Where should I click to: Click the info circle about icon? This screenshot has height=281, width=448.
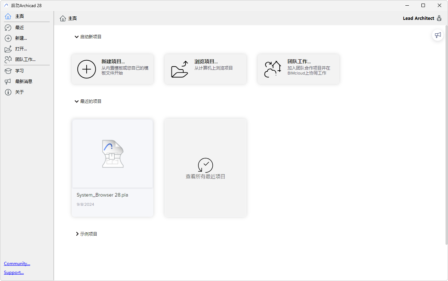pos(8,92)
